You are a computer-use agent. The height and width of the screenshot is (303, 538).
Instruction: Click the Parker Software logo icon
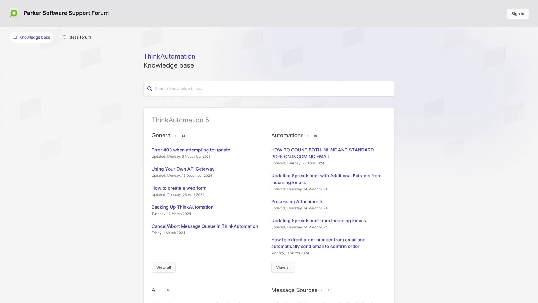tap(14, 13)
